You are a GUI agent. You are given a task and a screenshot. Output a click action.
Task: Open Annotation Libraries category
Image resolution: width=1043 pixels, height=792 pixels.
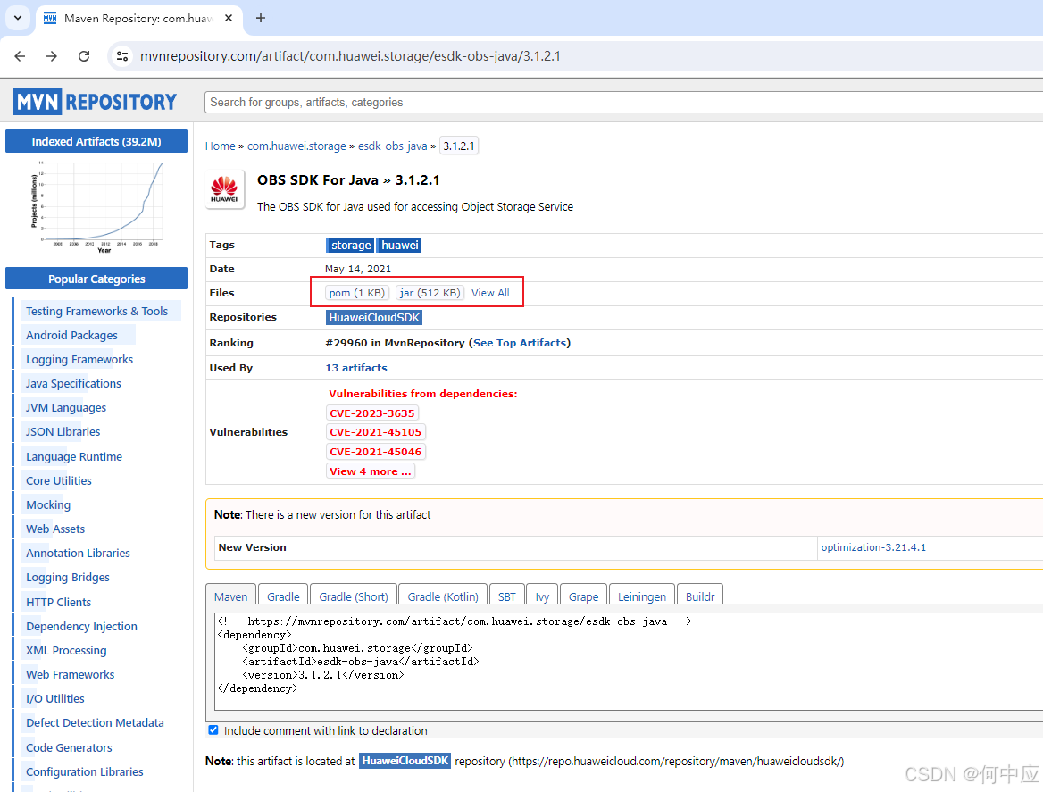78,554
